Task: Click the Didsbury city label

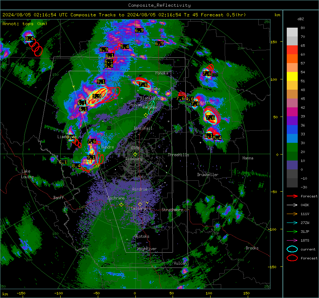Action: [134, 159]
